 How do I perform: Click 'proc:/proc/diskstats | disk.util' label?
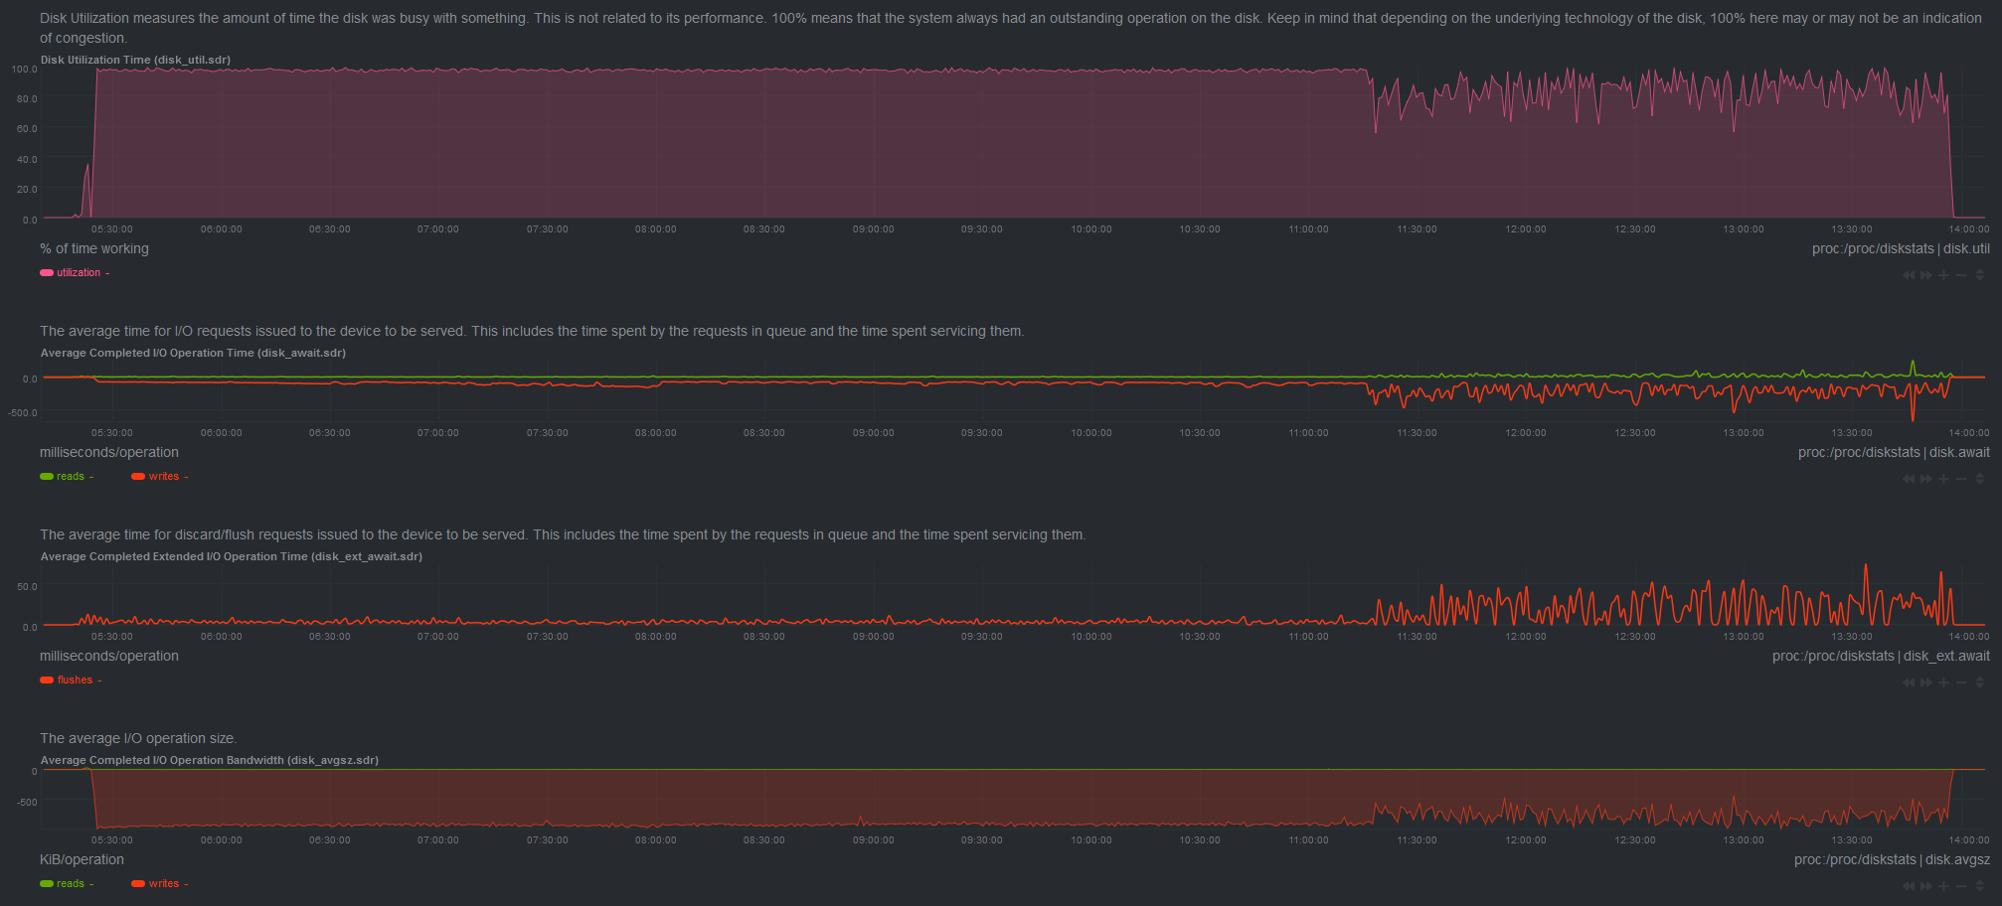point(1901,248)
